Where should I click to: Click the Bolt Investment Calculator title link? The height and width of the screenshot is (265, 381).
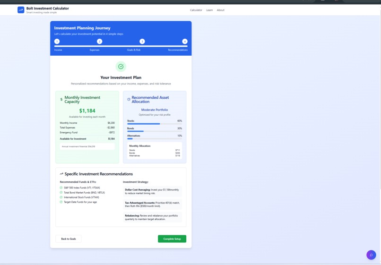[48, 8]
